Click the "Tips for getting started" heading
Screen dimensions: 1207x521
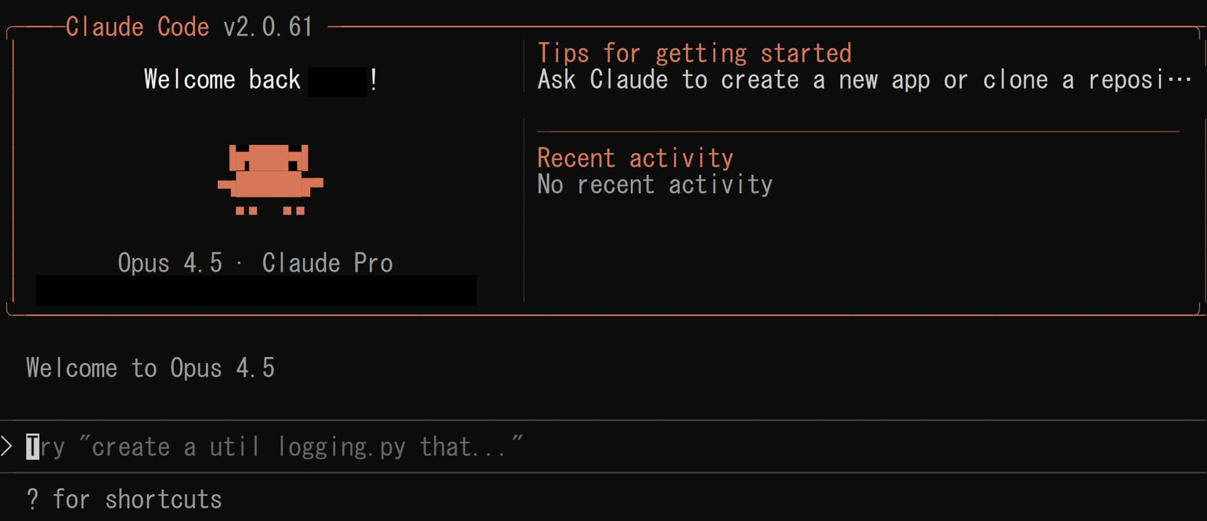point(694,53)
